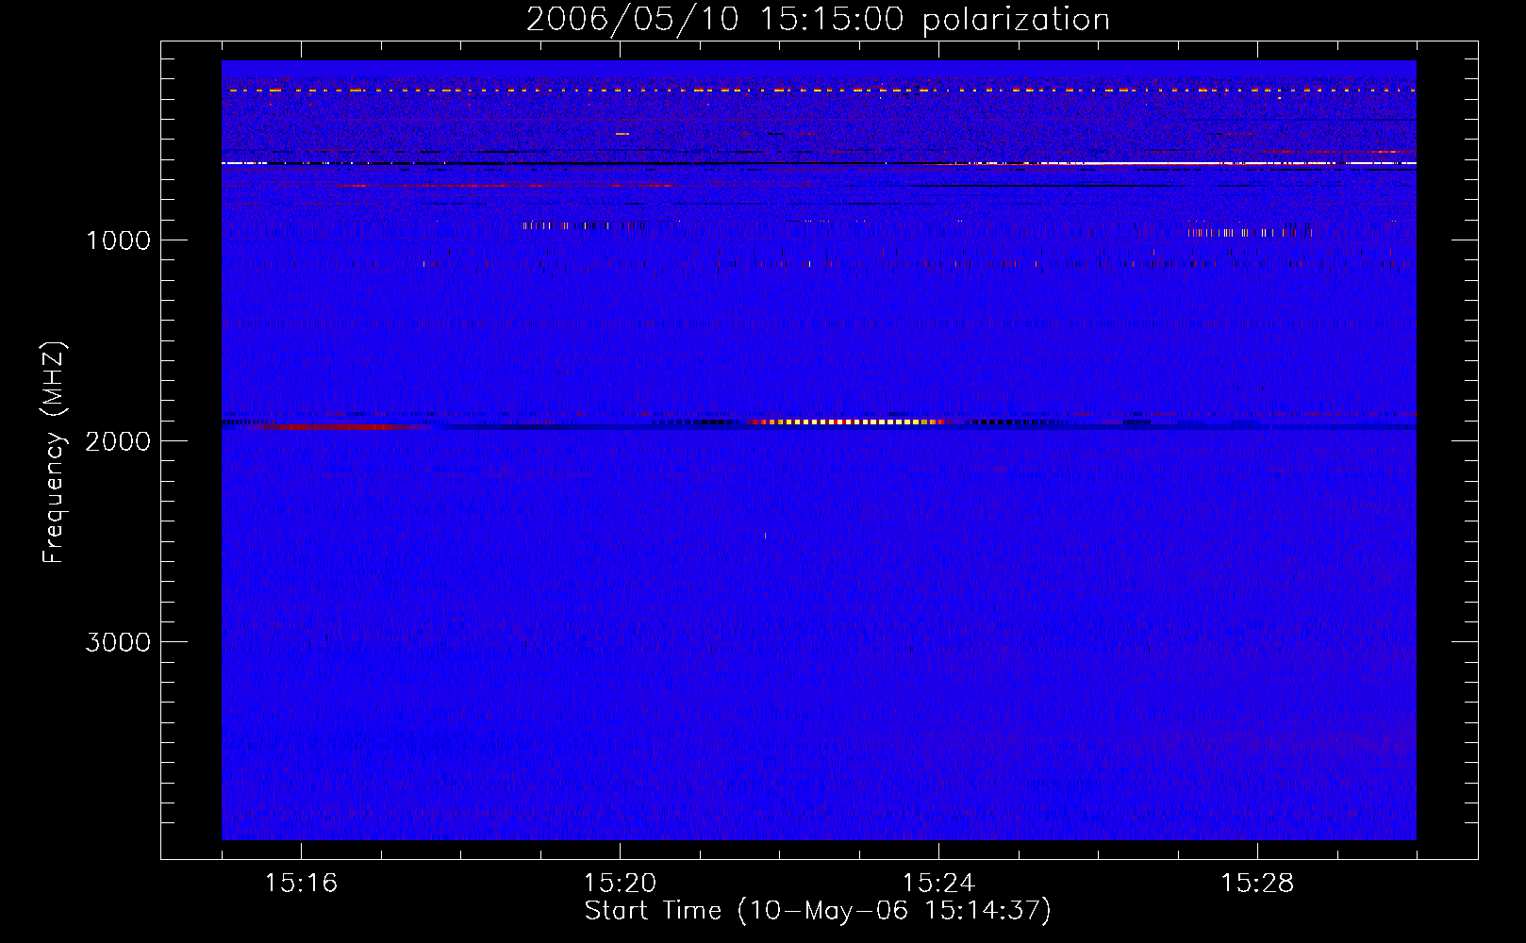Click the 1000 frequency tick label

click(118, 240)
